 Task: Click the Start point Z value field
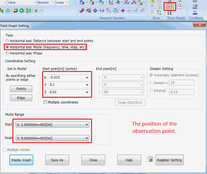(x=67, y=92)
